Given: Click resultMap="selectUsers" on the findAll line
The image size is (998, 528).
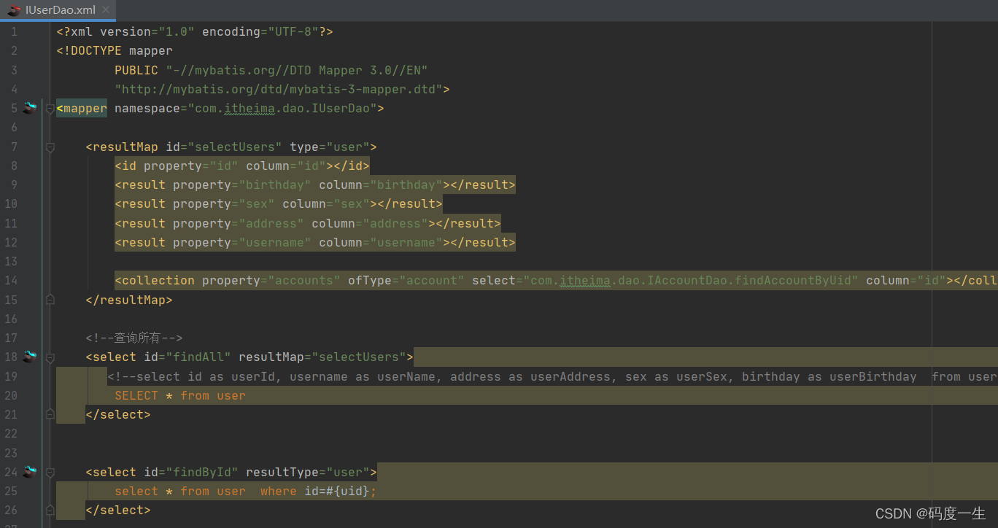Looking at the screenshot, I should [322, 357].
